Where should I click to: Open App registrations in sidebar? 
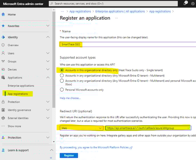(x=18, y=94)
